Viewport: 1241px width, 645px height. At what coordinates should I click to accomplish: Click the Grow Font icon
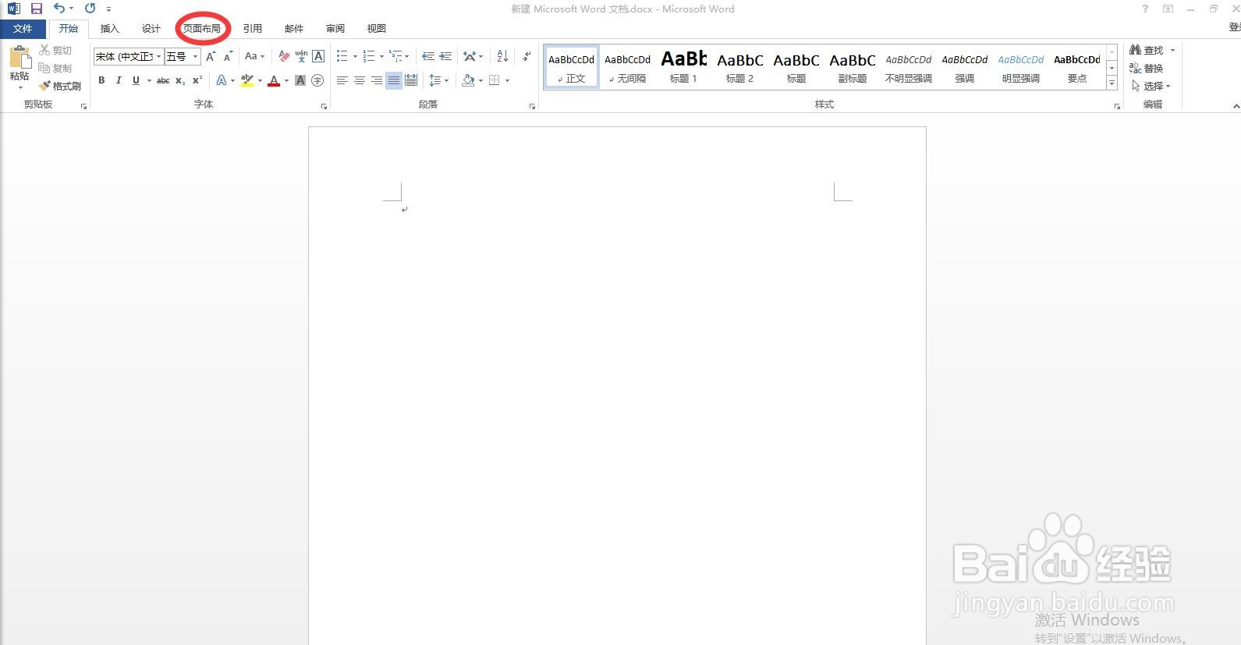[211, 56]
